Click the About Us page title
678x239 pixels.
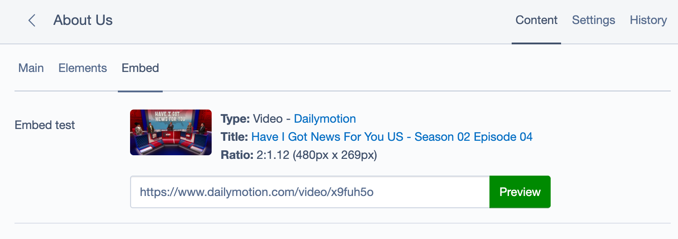pyautogui.click(x=83, y=20)
